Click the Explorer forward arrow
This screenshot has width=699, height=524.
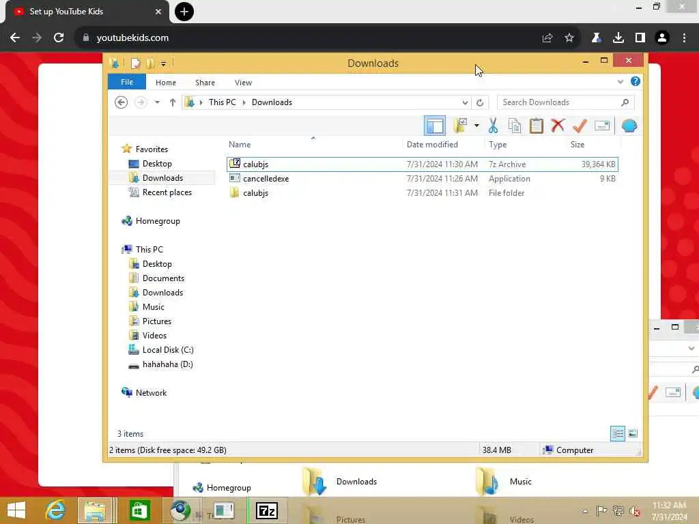(x=141, y=102)
